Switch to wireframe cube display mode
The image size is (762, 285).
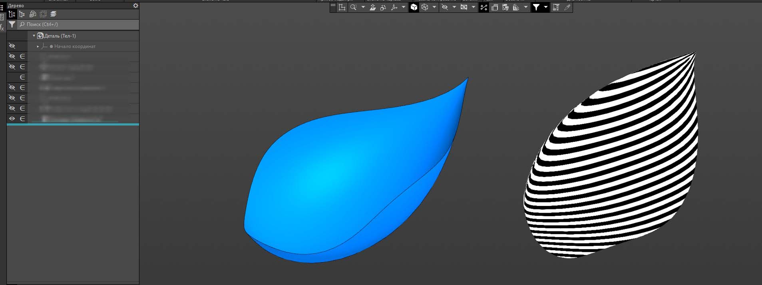[x=425, y=7]
